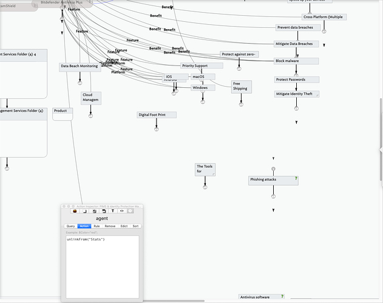Click the link stub circle below Digital Foot Print
Viewport: 383px width, 303px height.
click(157, 129)
